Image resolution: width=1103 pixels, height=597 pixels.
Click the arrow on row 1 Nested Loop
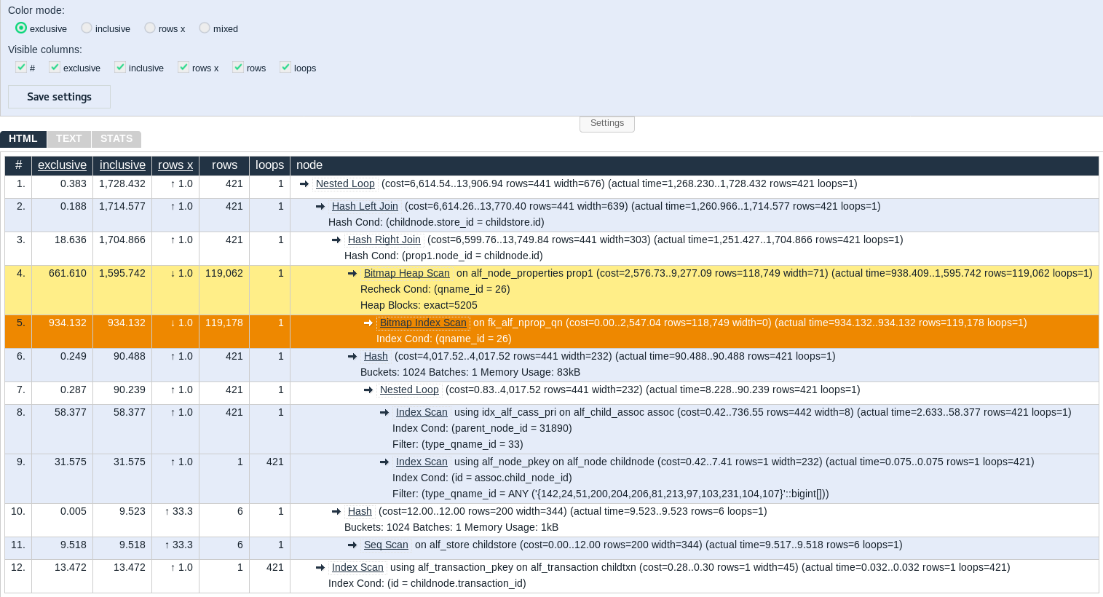point(304,184)
